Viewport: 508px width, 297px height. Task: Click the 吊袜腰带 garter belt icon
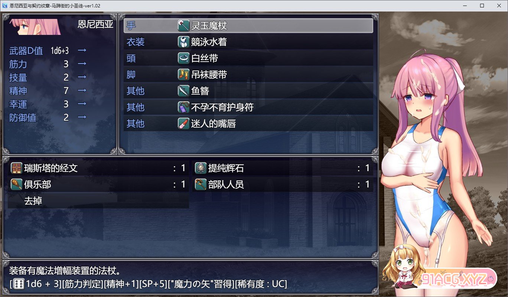pos(184,75)
